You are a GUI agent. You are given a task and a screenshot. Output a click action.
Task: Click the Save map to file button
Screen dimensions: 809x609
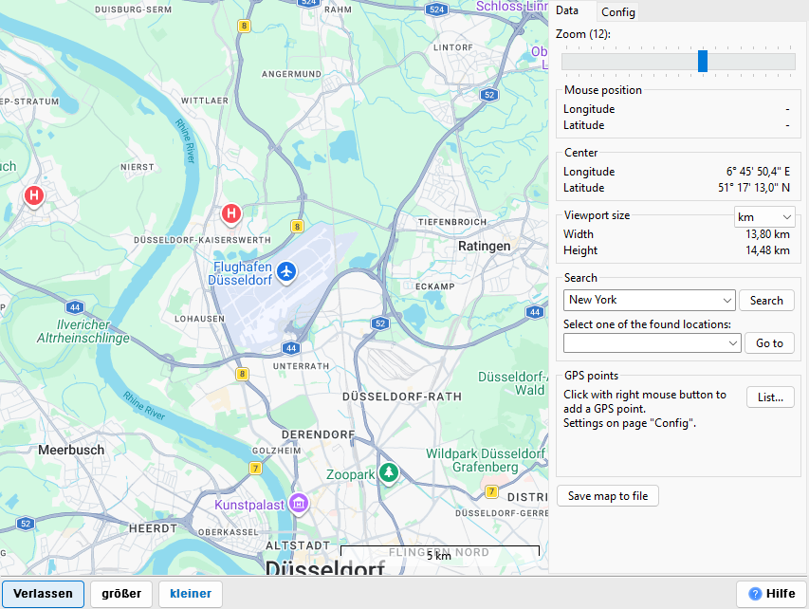click(x=607, y=495)
